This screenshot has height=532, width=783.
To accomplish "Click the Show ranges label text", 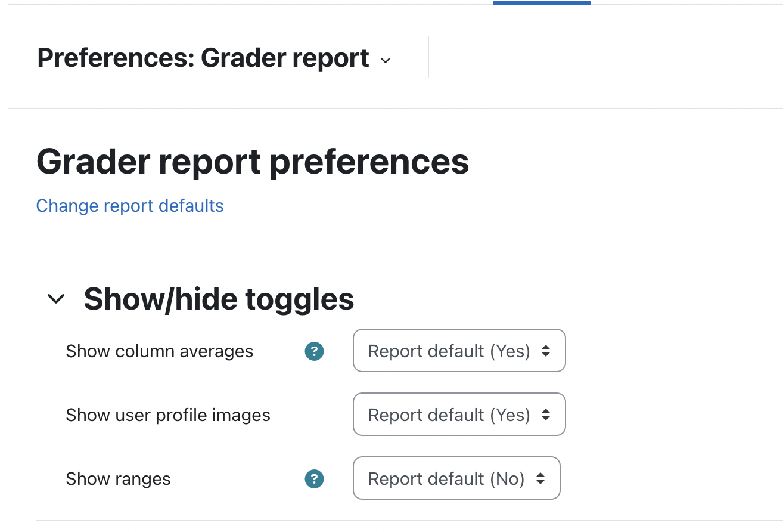I will [119, 479].
